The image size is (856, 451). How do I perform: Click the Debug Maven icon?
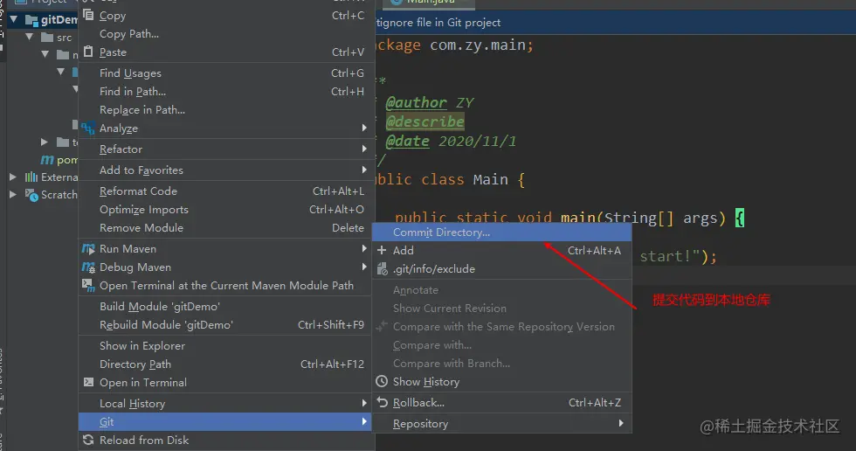tap(88, 267)
